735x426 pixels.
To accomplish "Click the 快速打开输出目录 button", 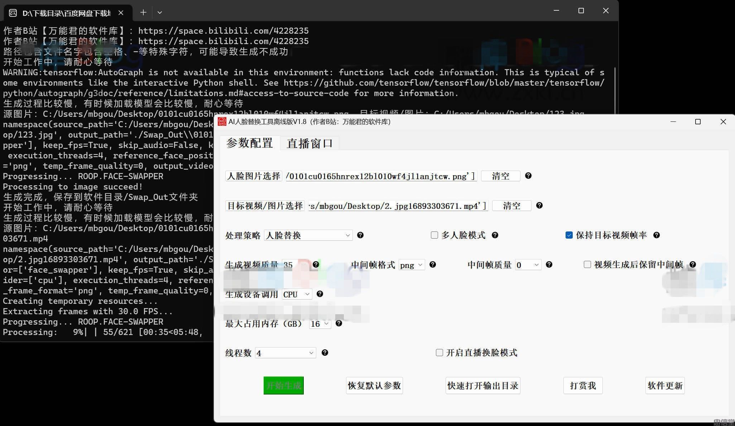I will pos(482,385).
